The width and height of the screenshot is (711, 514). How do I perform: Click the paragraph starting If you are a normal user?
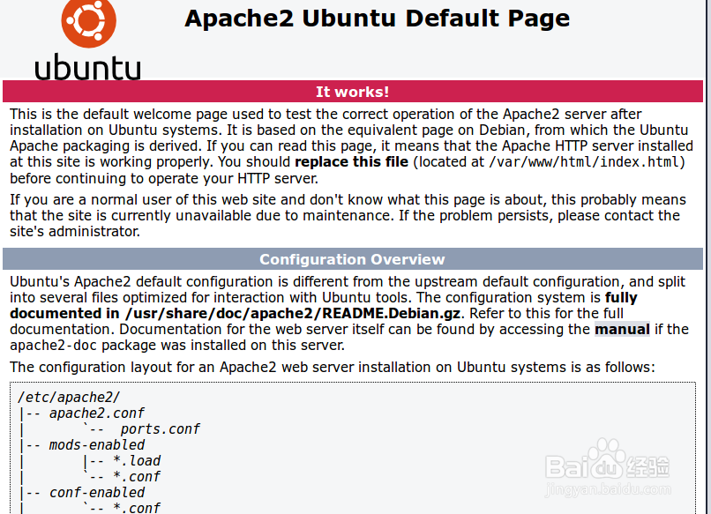point(348,216)
